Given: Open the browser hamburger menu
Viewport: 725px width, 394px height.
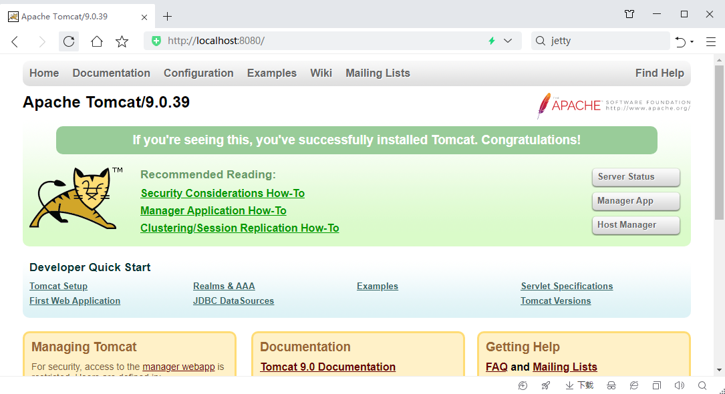Looking at the screenshot, I should (710, 41).
